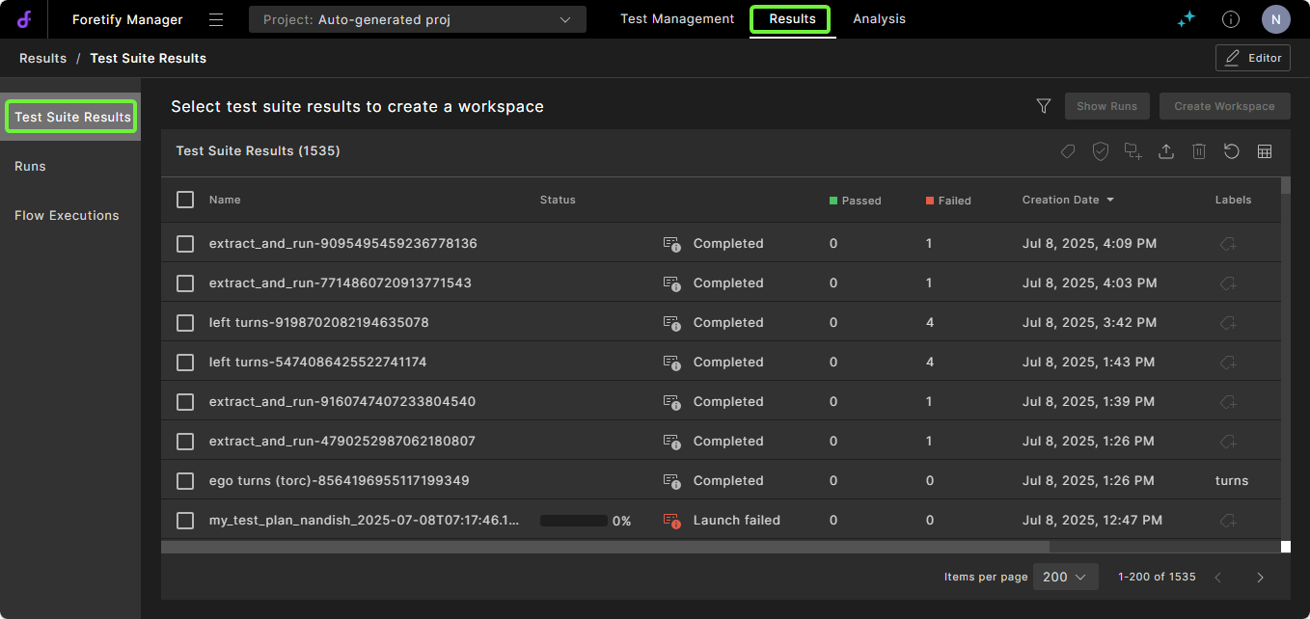The width and height of the screenshot is (1310, 619).
Task: Click the trash delete icon
Action: pyautogui.click(x=1199, y=151)
